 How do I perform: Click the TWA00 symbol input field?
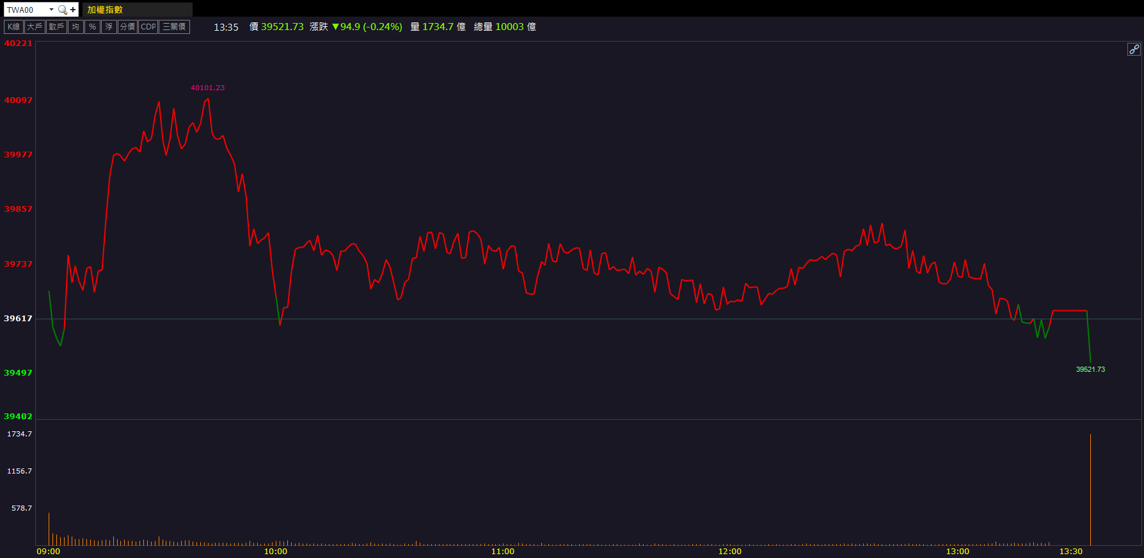(x=26, y=10)
